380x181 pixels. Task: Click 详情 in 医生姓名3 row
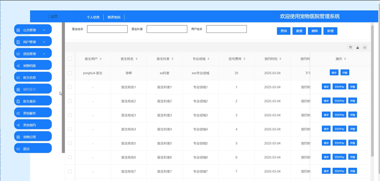(353, 115)
